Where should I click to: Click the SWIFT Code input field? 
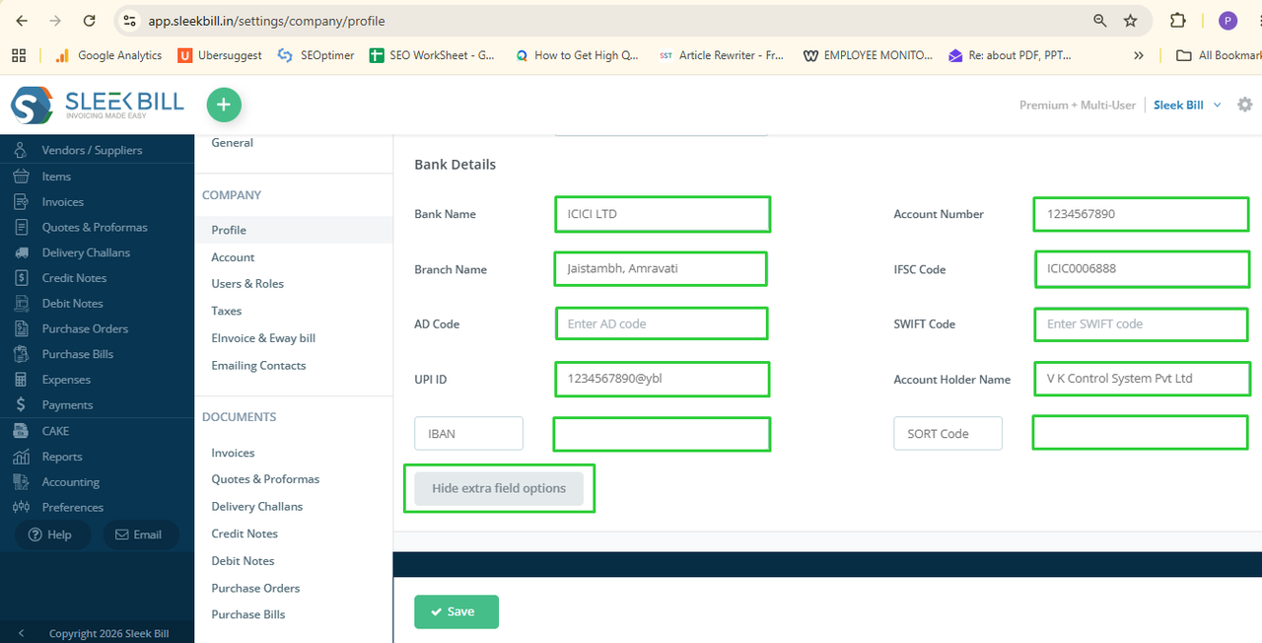(x=1142, y=323)
